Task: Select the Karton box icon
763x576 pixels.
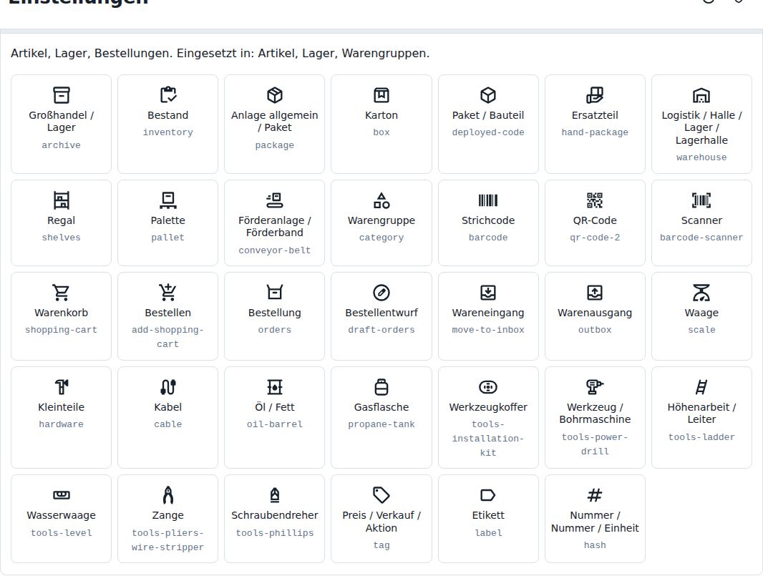Action: click(381, 95)
